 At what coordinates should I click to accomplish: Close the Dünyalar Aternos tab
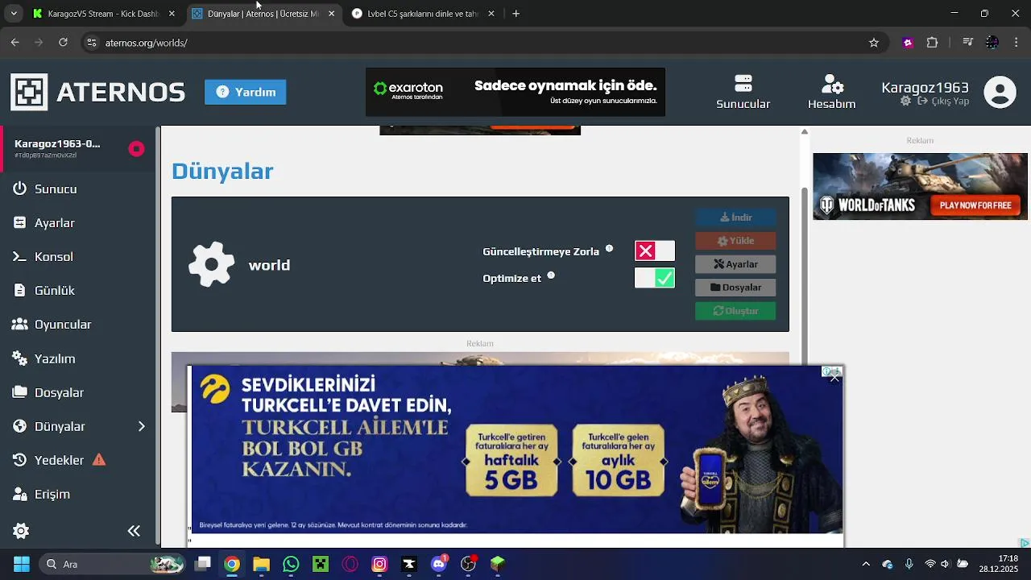pos(331,14)
